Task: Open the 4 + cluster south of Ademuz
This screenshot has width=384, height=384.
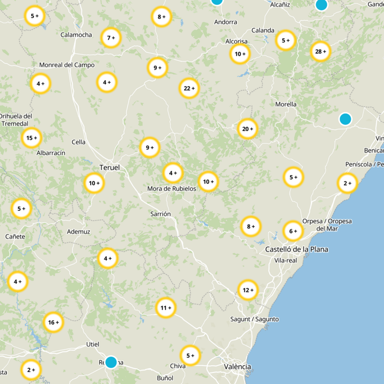Action: pos(108,258)
